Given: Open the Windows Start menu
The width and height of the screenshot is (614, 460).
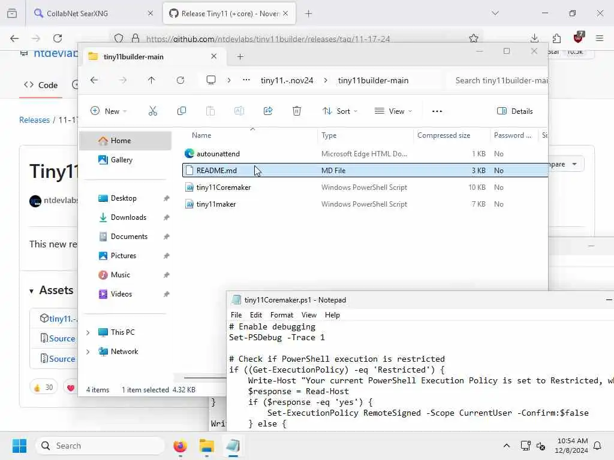Looking at the screenshot, I should (19, 446).
